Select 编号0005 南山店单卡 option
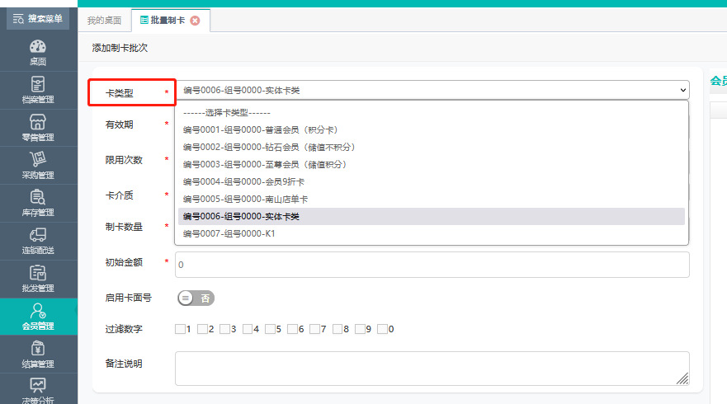 tap(432, 200)
